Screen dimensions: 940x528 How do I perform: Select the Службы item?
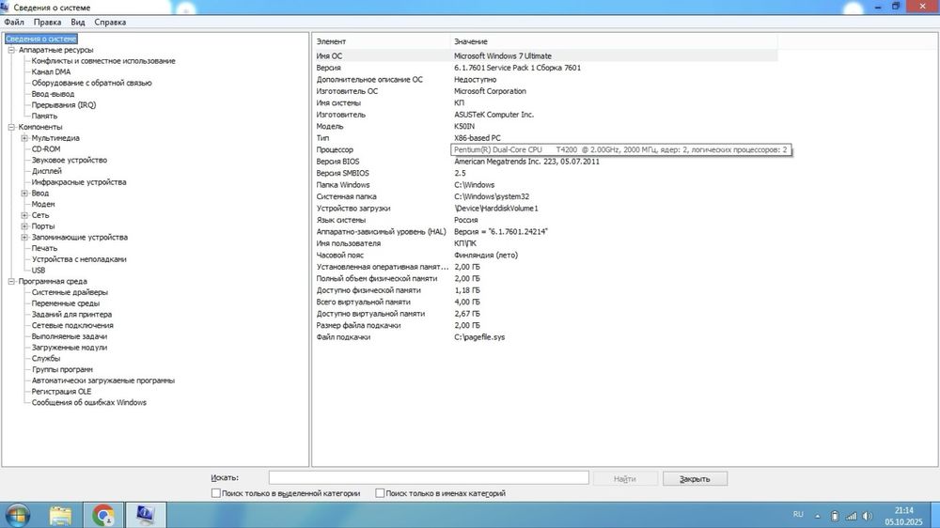point(45,358)
